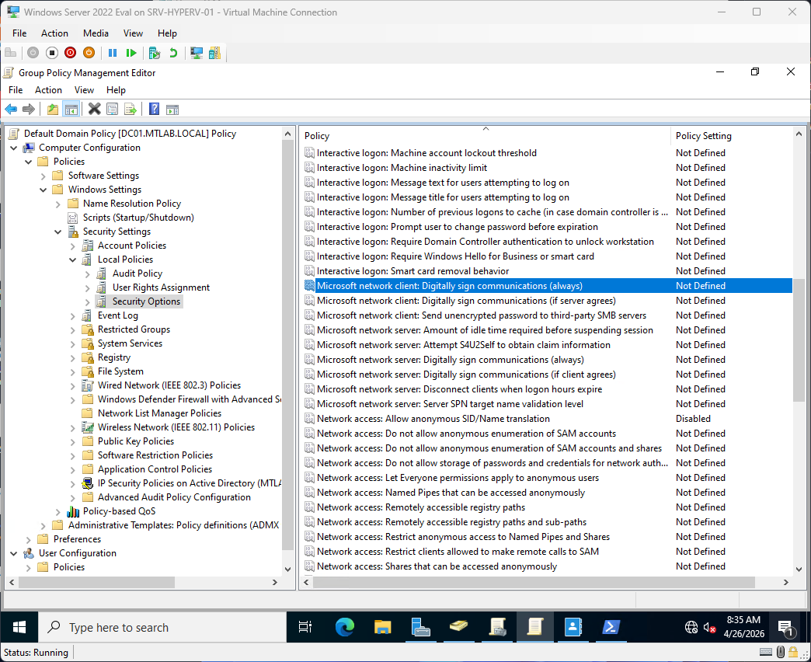Select Microsoft network server: Digitally sign communications (always)
Image resolution: width=811 pixels, height=662 pixels.
coord(450,360)
